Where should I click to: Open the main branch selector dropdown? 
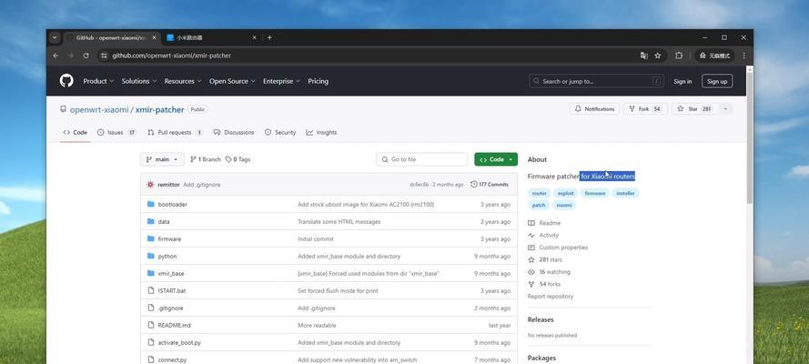point(162,159)
